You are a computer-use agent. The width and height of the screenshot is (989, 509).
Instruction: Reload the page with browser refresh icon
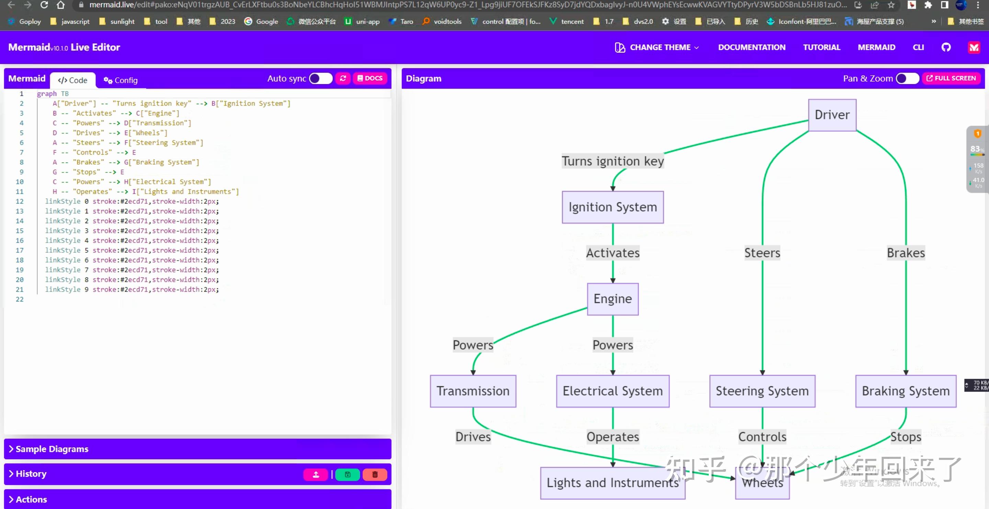(44, 5)
